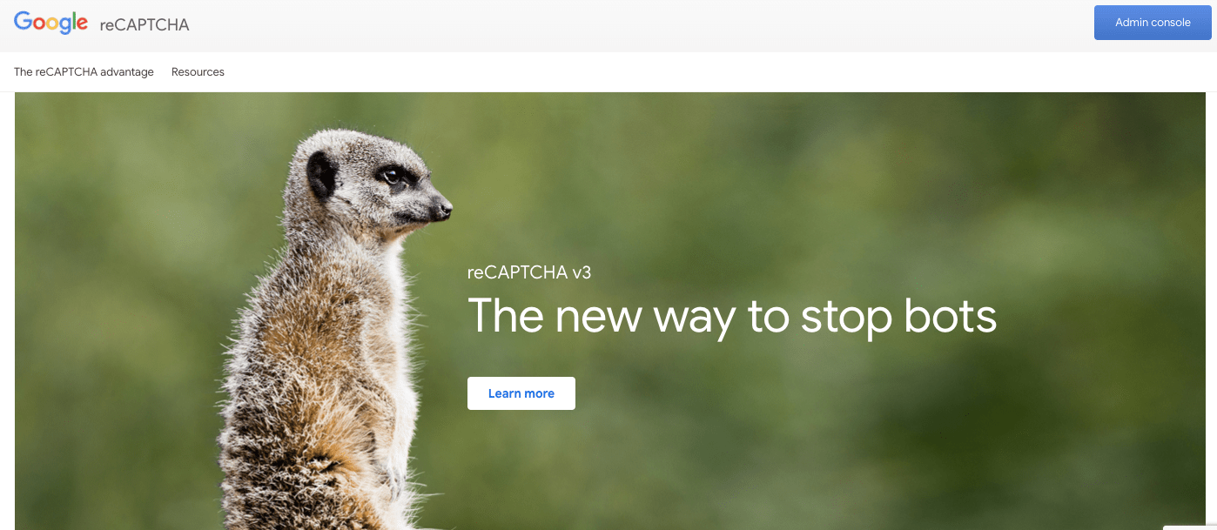Click the blank navigation bar space right of Resources

pos(714,72)
